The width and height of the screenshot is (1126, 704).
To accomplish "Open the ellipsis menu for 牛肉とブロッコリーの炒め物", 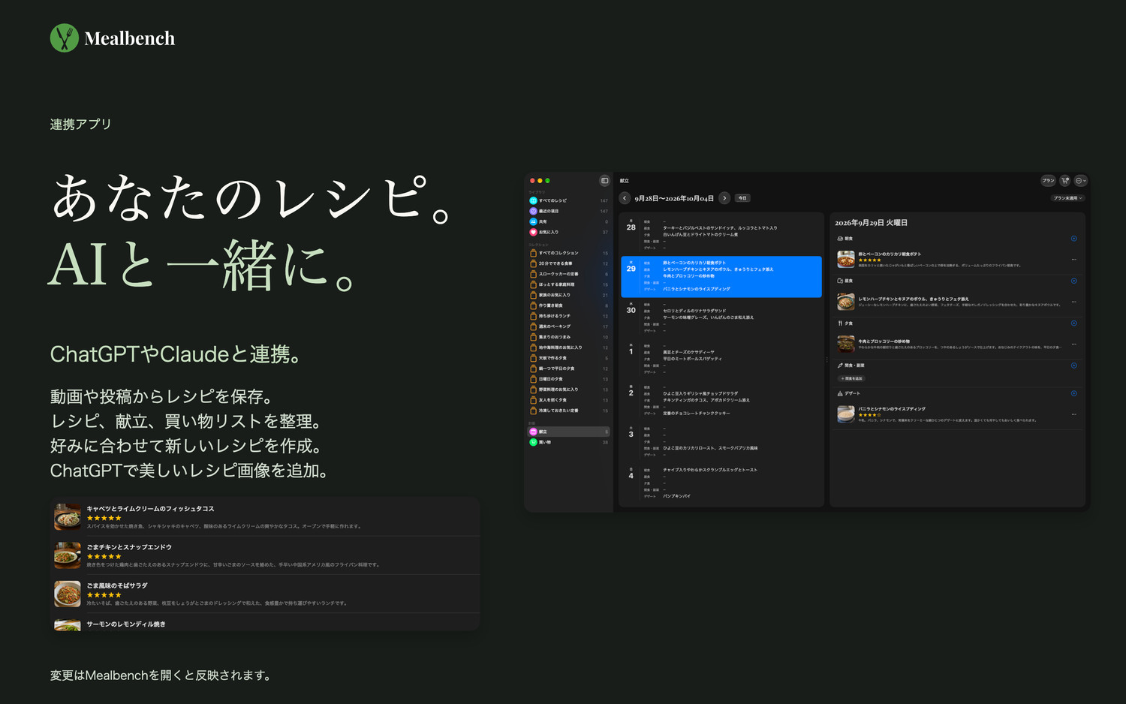I will pyautogui.click(x=1074, y=344).
